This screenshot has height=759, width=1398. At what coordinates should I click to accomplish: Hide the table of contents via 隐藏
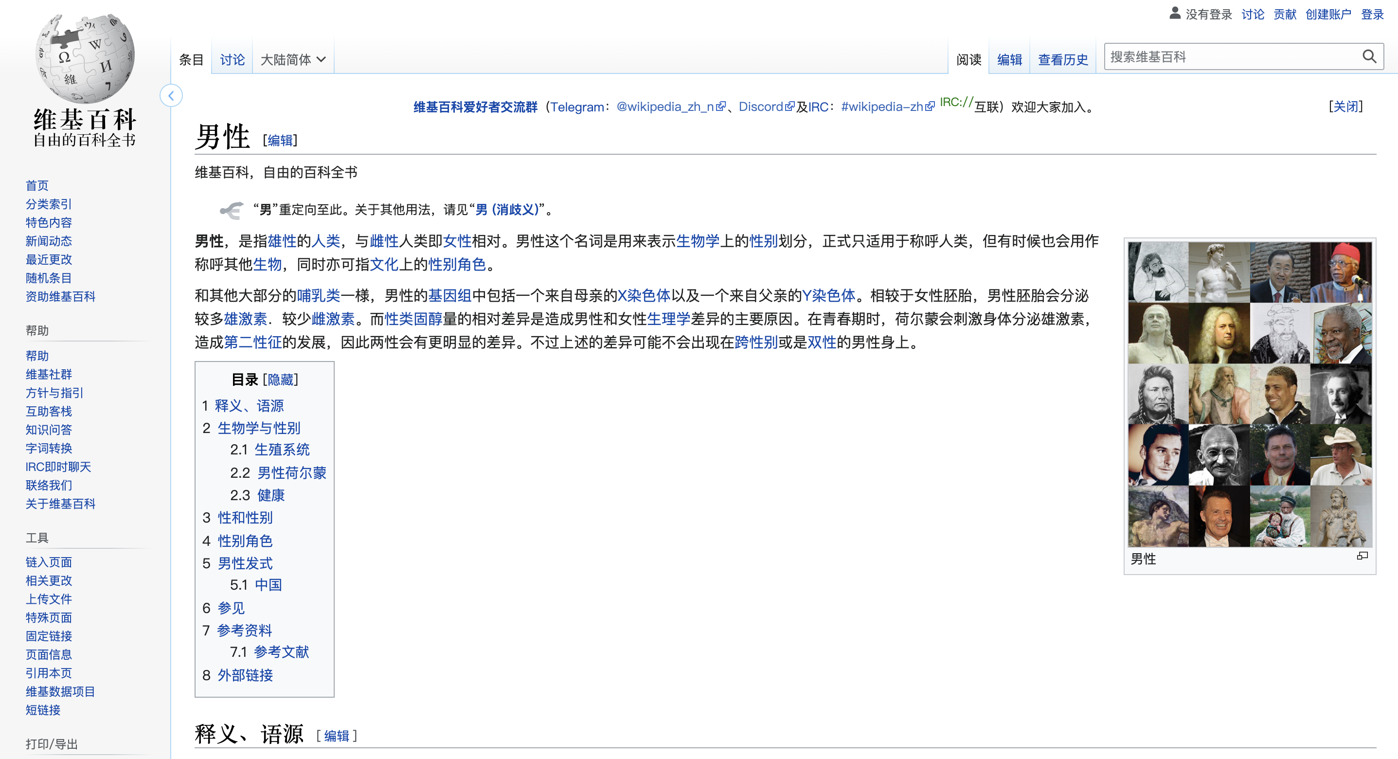click(281, 379)
